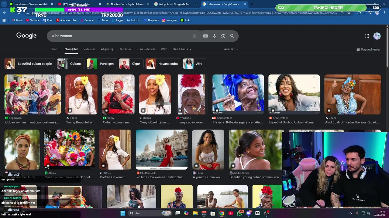Switch to the Kısa videolar tab
The image size is (389, 218).
(146, 49)
